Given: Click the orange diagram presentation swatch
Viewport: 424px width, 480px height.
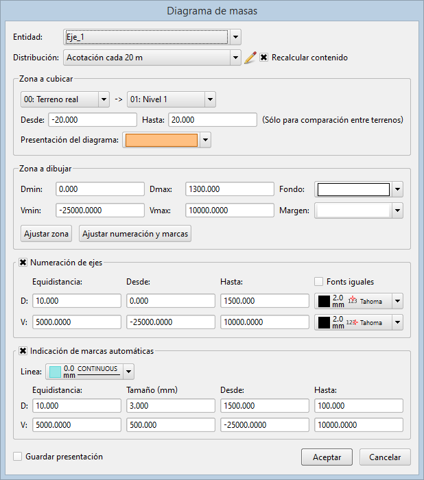Looking at the screenshot, I should pos(161,140).
